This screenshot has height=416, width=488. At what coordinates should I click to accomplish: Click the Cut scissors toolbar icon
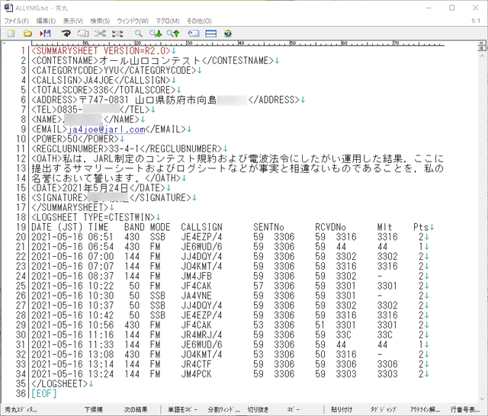point(100,34)
